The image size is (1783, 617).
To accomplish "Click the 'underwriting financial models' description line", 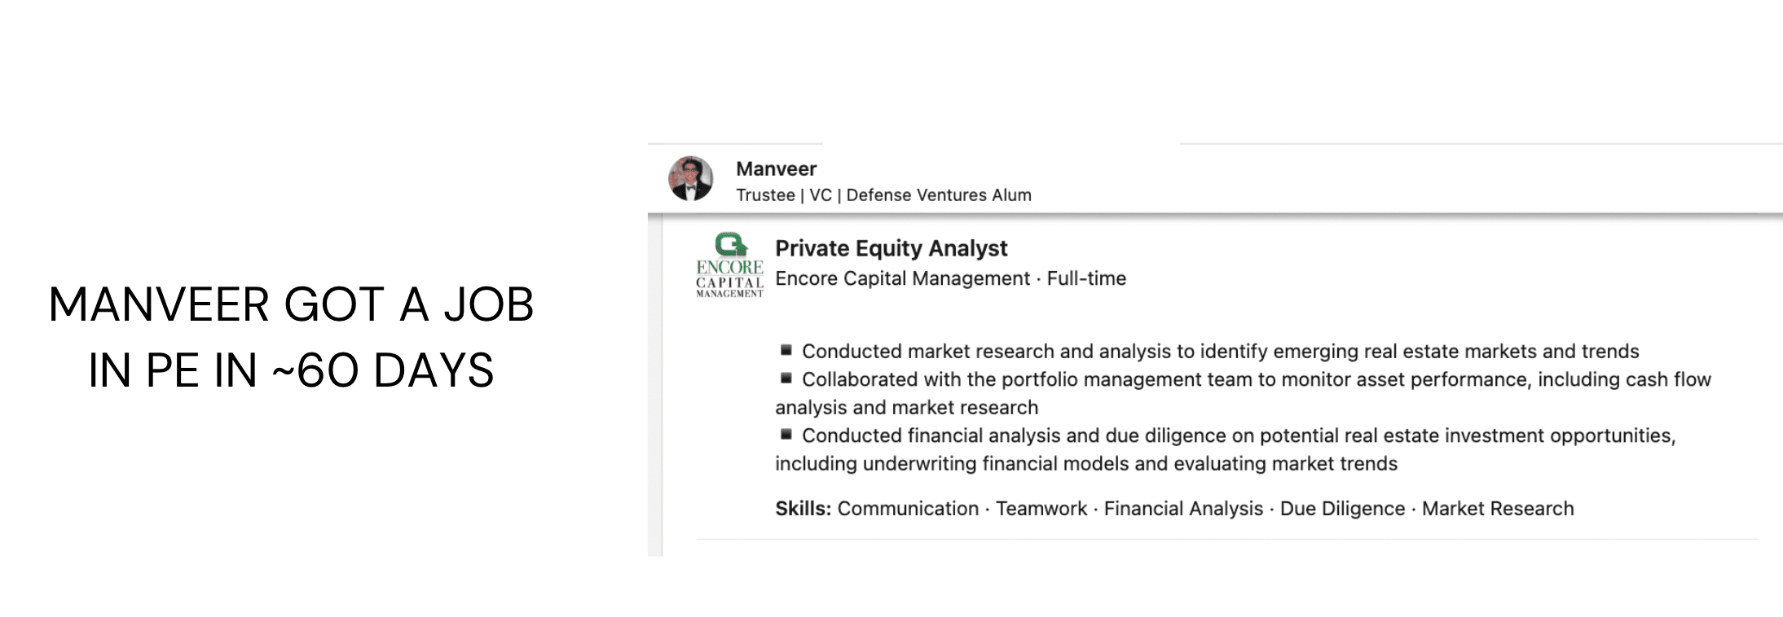I will pyautogui.click(x=1086, y=464).
